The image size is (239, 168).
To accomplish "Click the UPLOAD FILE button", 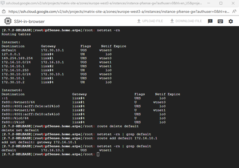I will (x=150, y=21).
